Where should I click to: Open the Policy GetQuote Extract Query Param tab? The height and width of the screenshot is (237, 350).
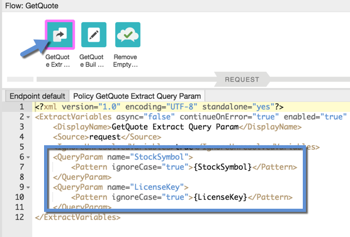coord(137,96)
